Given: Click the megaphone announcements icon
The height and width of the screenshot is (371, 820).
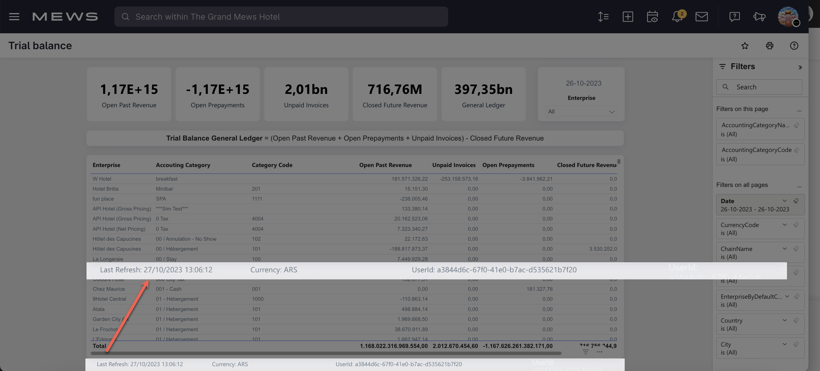Looking at the screenshot, I should point(759,17).
